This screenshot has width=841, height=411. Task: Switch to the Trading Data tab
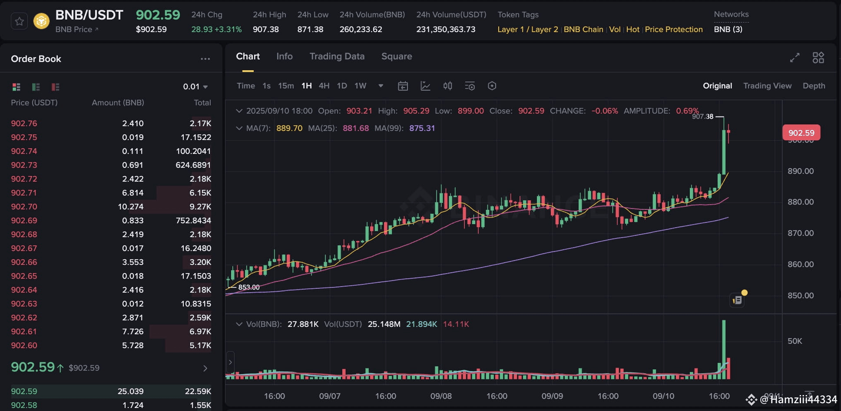tap(337, 56)
